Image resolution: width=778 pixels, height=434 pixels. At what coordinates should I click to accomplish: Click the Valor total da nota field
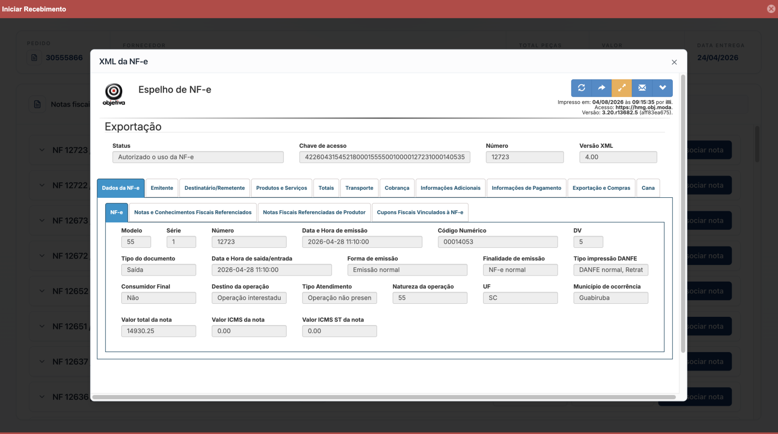[x=158, y=331]
